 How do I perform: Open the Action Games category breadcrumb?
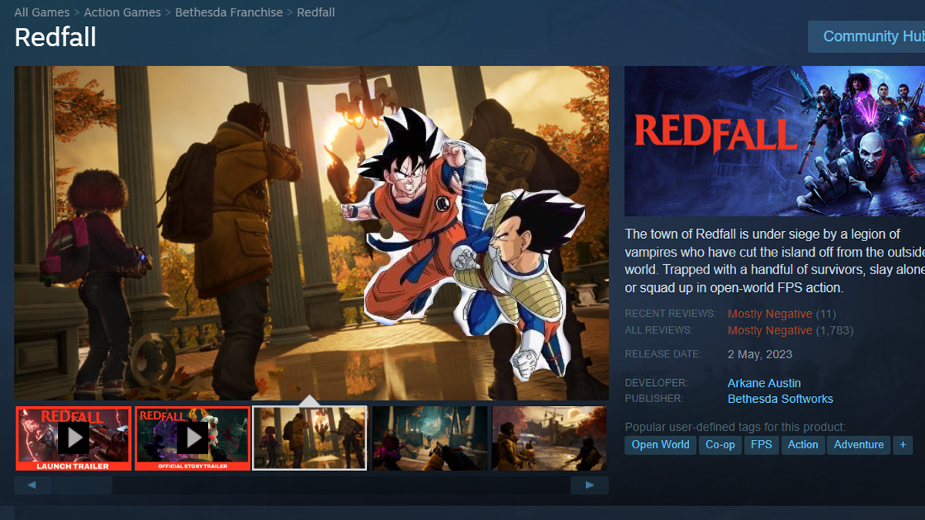[x=122, y=12]
